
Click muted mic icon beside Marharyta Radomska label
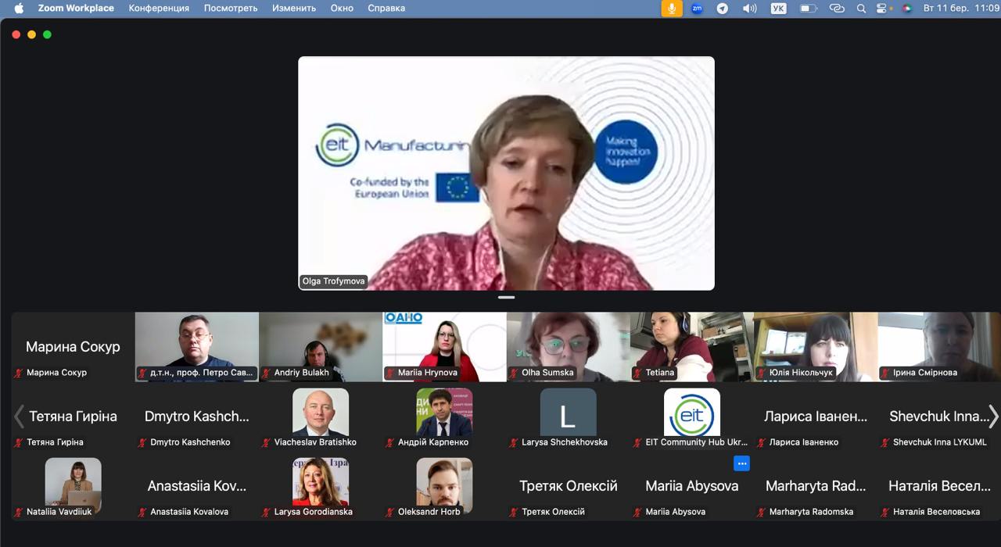click(x=762, y=512)
